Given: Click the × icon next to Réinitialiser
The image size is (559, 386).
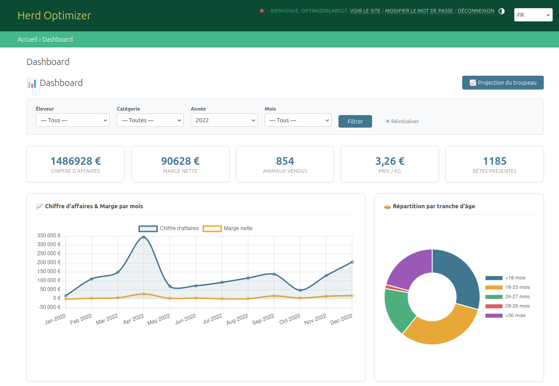Looking at the screenshot, I should point(387,121).
